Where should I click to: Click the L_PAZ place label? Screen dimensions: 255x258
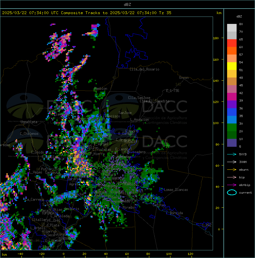click(207, 225)
